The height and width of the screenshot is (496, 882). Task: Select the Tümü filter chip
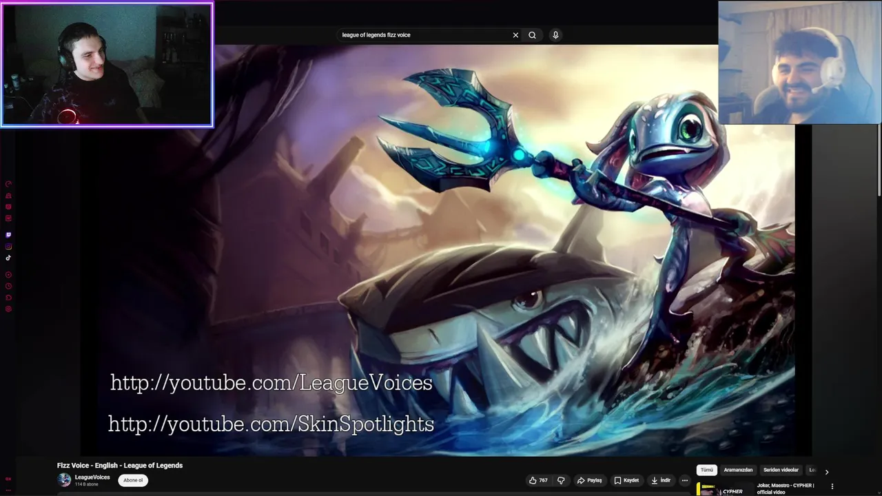[707, 470]
